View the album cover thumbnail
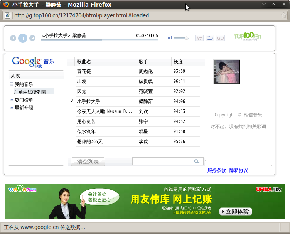This screenshot has height=234, width=290. coord(227,72)
